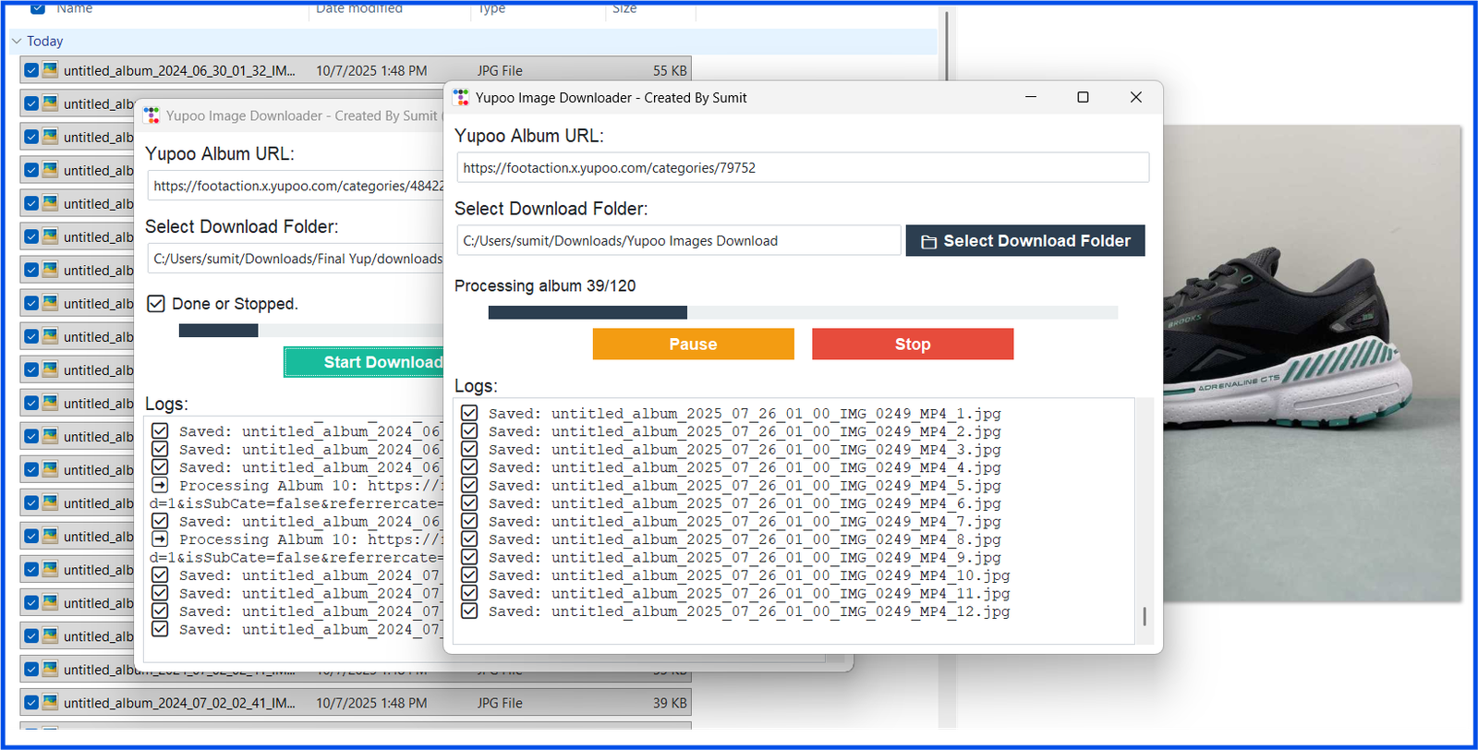The width and height of the screenshot is (1478, 750).
Task: Toggle the select-all checkbox beside the Name header
Action: [x=38, y=8]
